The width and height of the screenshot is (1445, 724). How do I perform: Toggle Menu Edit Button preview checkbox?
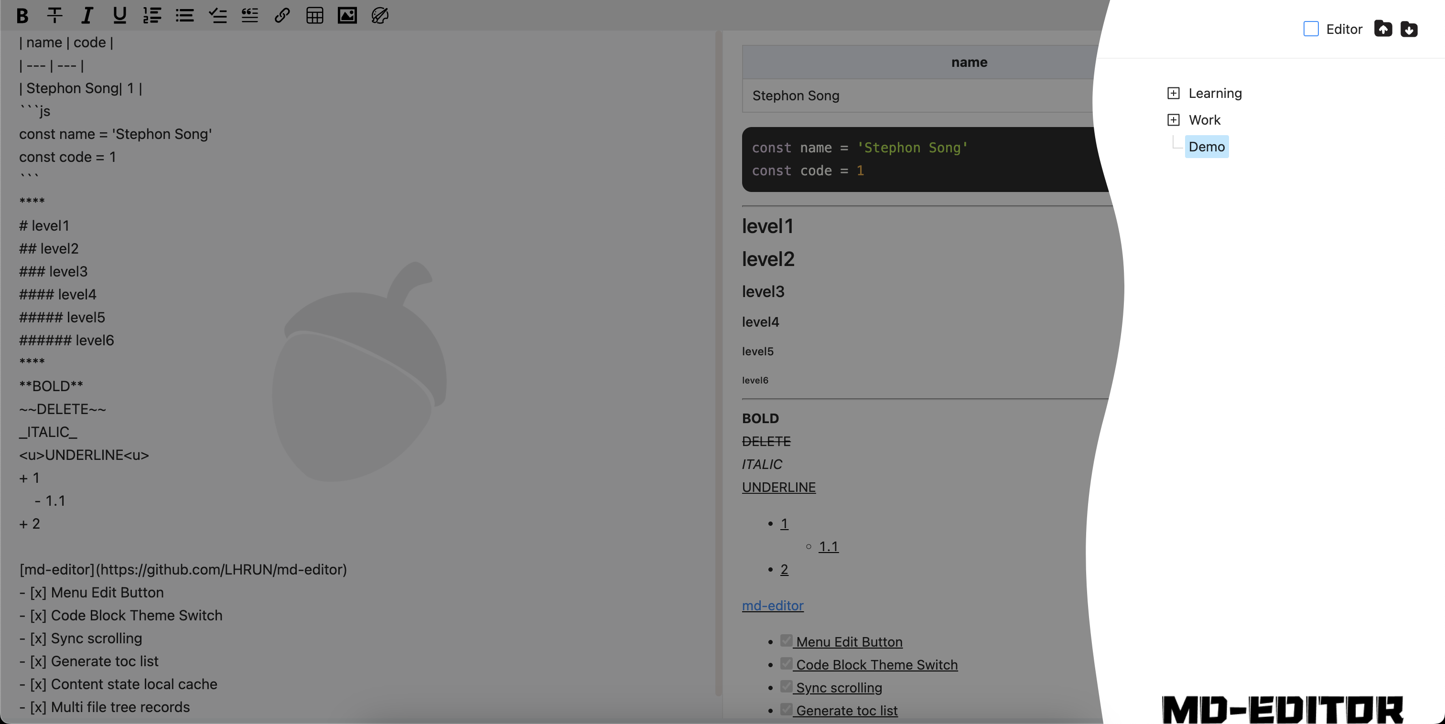pyautogui.click(x=787, y=640)
